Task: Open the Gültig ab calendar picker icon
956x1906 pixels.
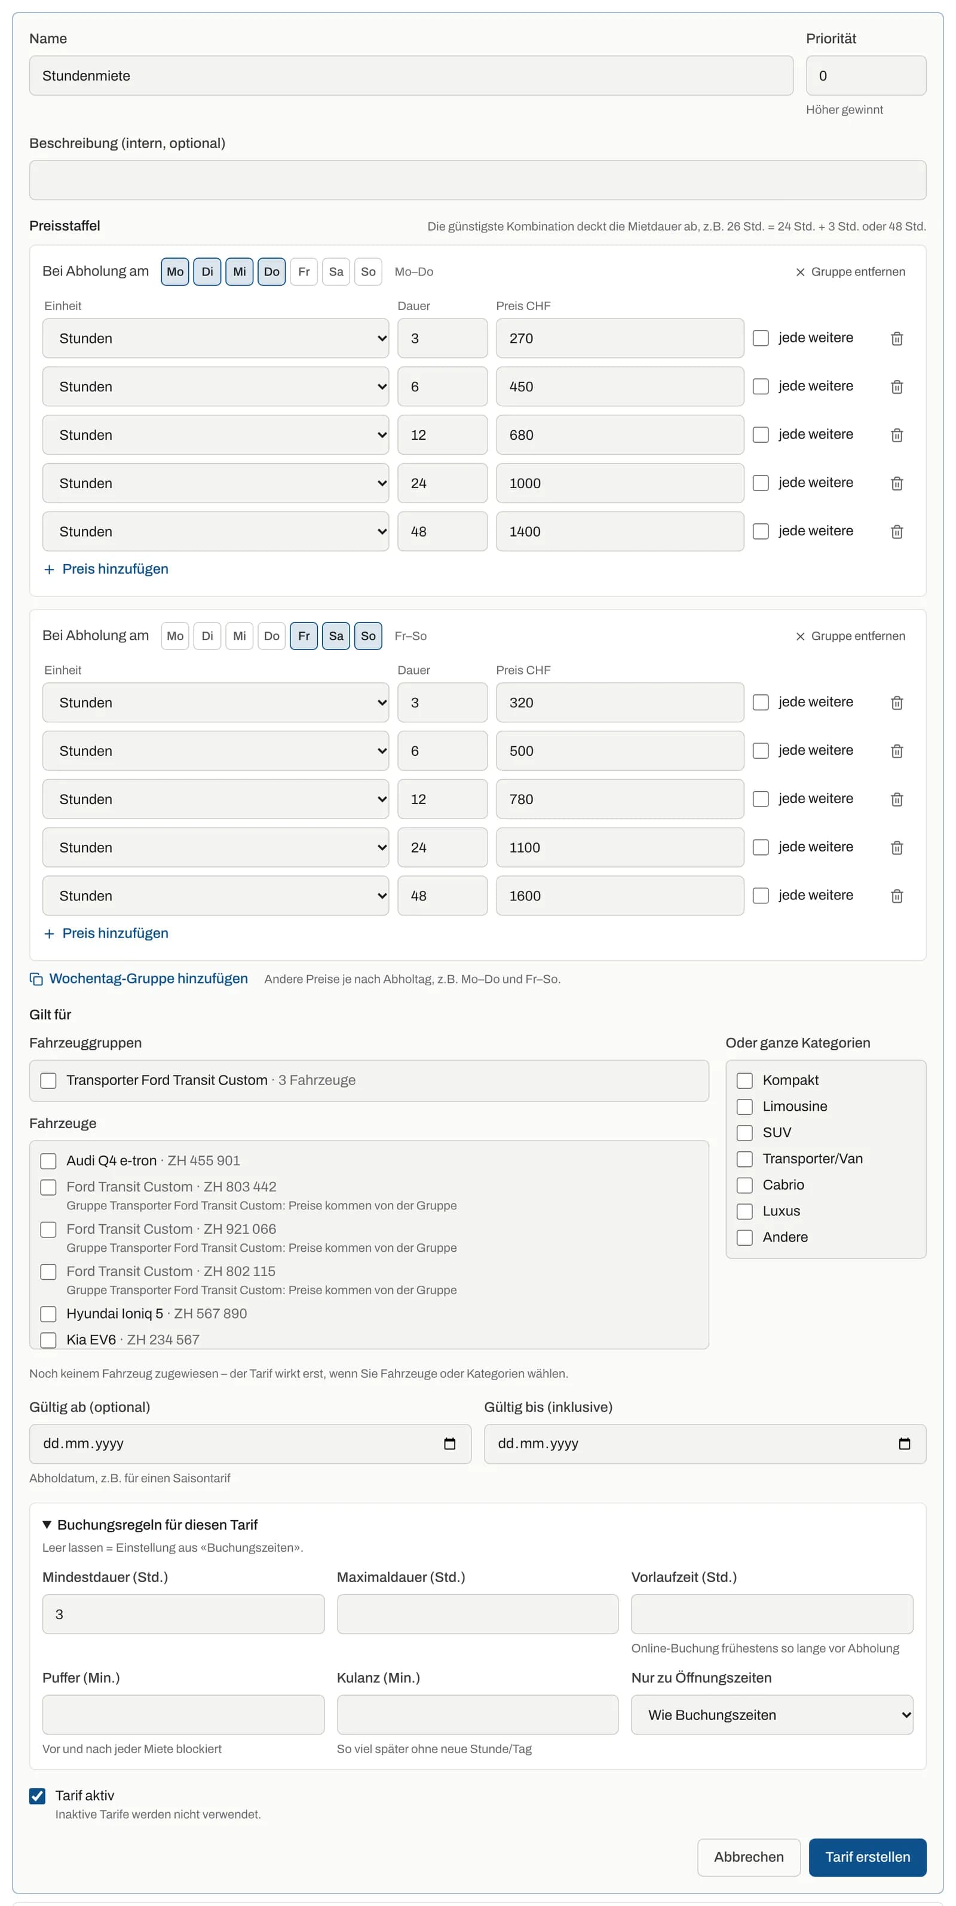Action: pyautogui.click(x=449, y=1444)
